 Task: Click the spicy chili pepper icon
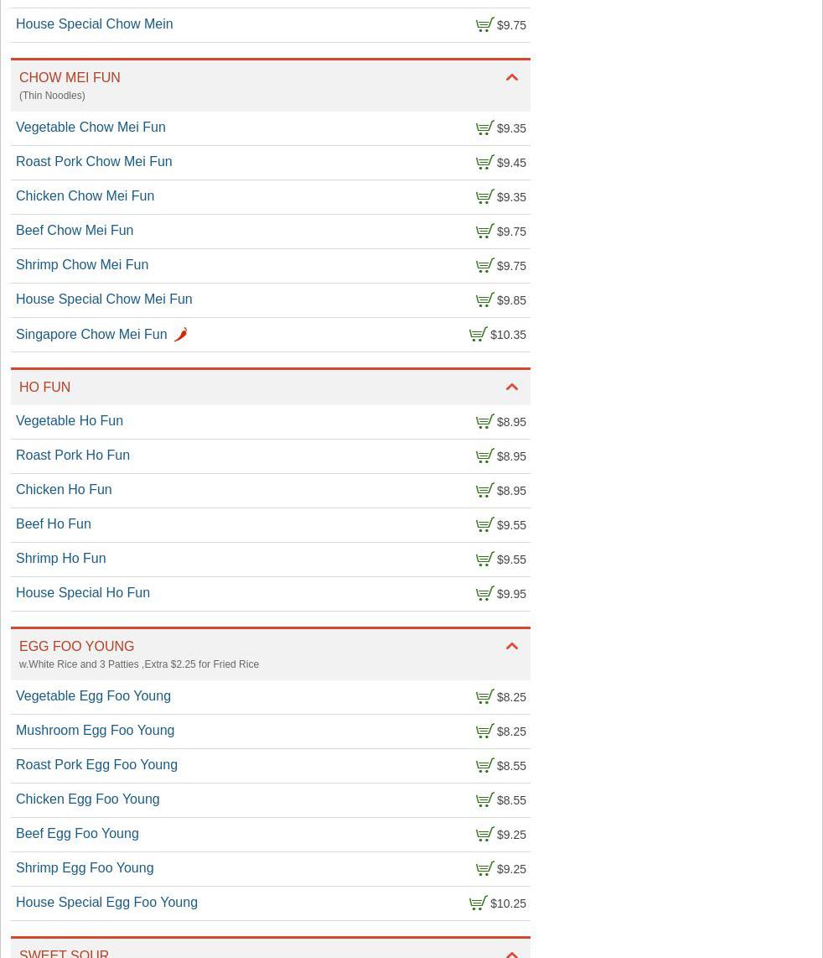[180, 335]
